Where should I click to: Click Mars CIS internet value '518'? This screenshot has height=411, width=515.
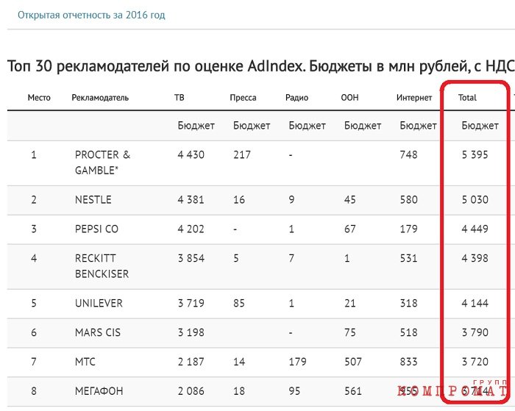pos(408,332)
